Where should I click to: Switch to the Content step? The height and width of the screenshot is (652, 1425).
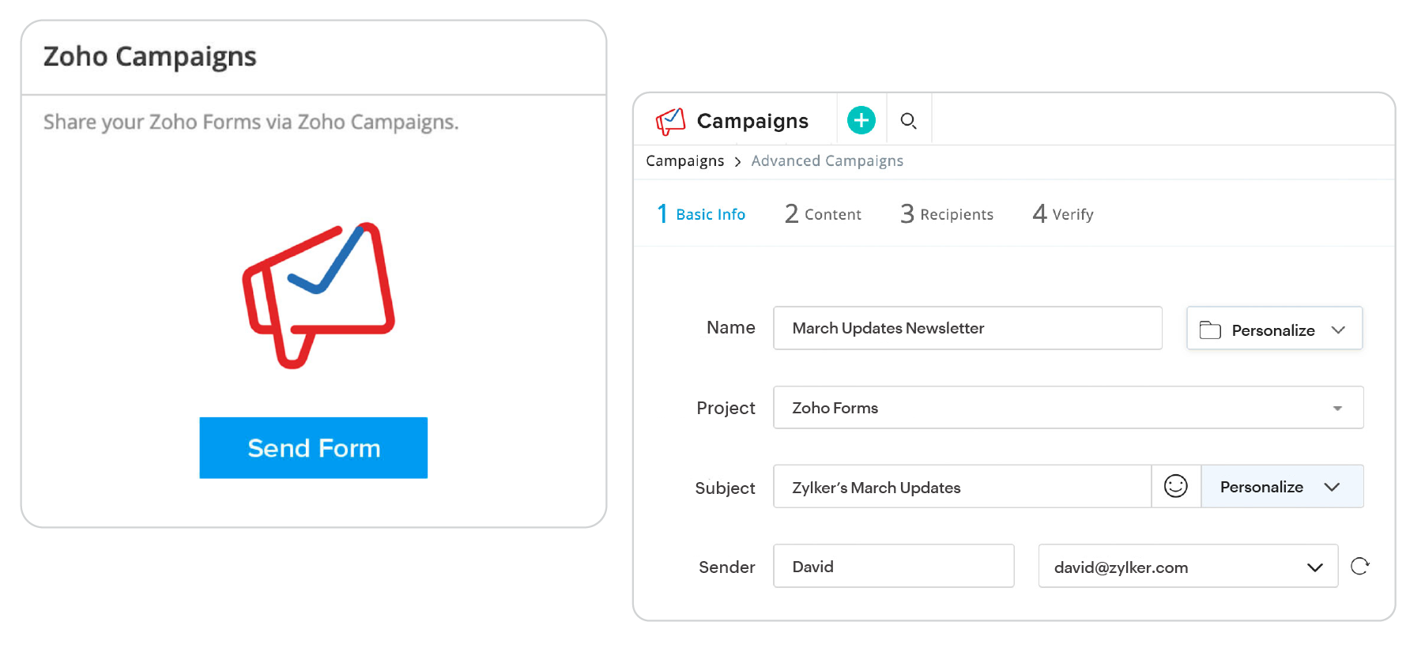coord(823,214)
